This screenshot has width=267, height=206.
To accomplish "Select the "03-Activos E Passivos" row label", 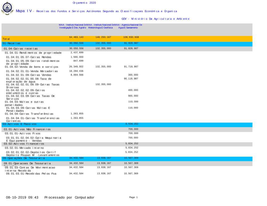I will (19, 124).
